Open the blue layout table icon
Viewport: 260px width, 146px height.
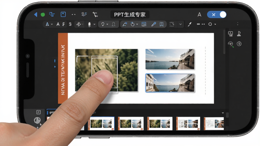pyautogui.click(x=144, y=24)
